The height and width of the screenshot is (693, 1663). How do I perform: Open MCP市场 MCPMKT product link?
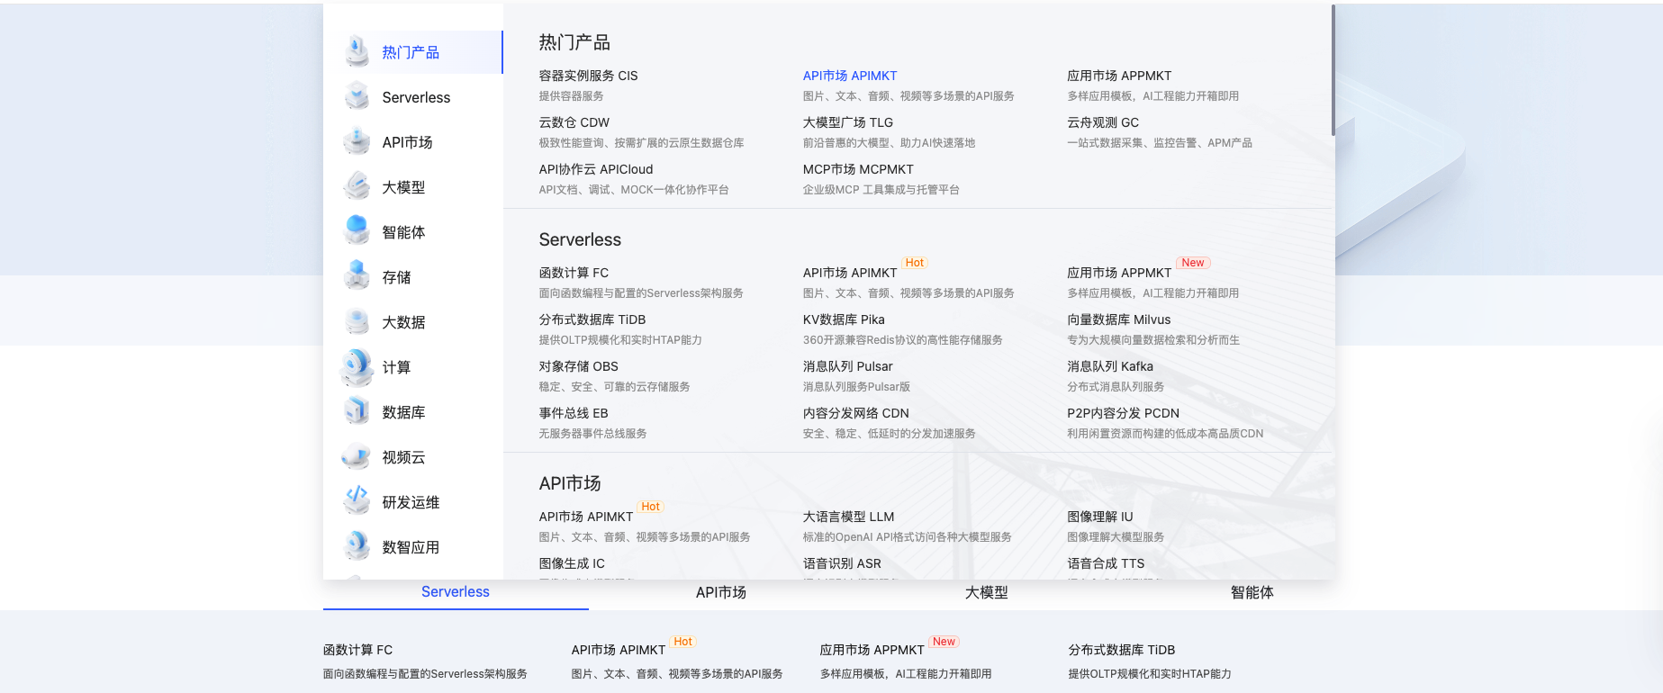point(858,169)
